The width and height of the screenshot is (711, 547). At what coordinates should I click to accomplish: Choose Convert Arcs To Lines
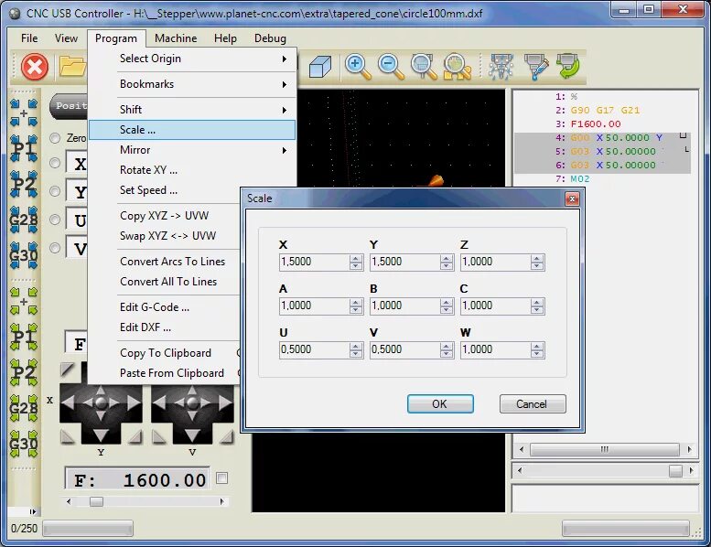172,262
